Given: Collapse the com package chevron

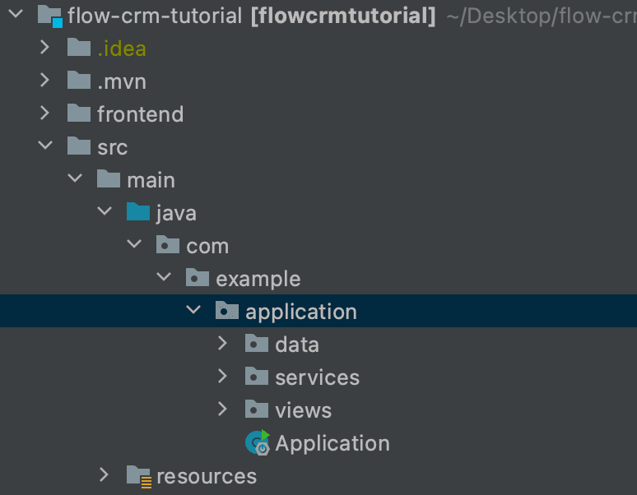Looking at the screenshot, I should 134,244.
